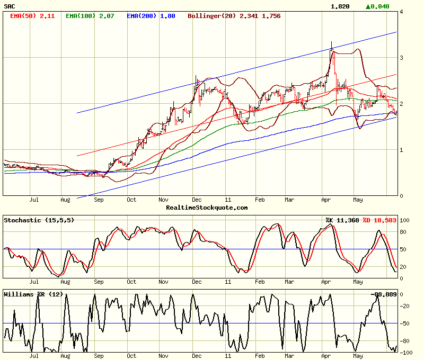Click the EMA(50) 2.11 legend label
Screen dimensions: 424x360
[32, 16]
